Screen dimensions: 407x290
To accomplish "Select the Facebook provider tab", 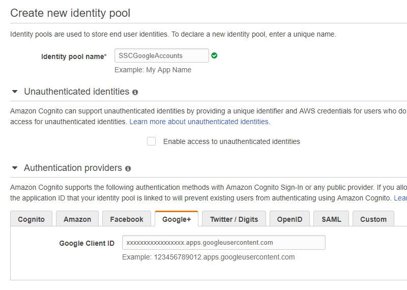I will (127, 219).
